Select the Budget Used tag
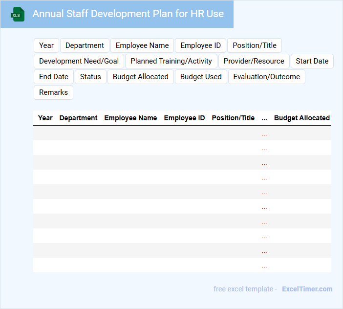 click(201, 77)
